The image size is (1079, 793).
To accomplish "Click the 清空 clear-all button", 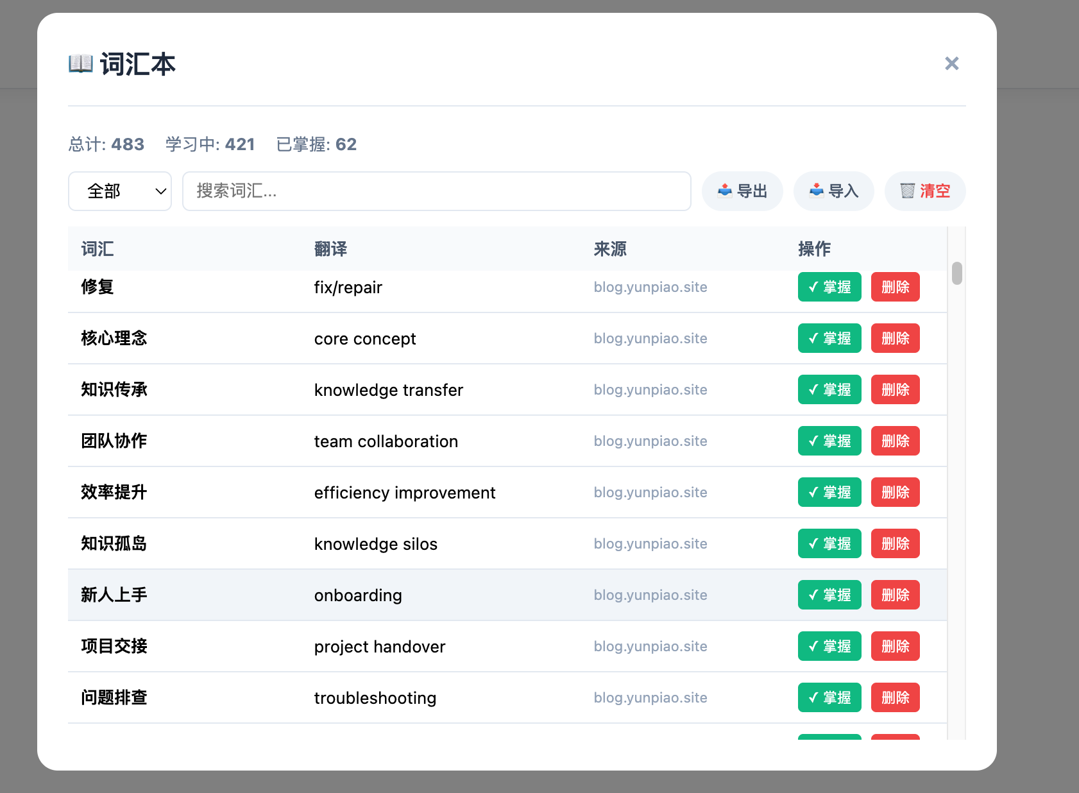I will click(924, 191).
